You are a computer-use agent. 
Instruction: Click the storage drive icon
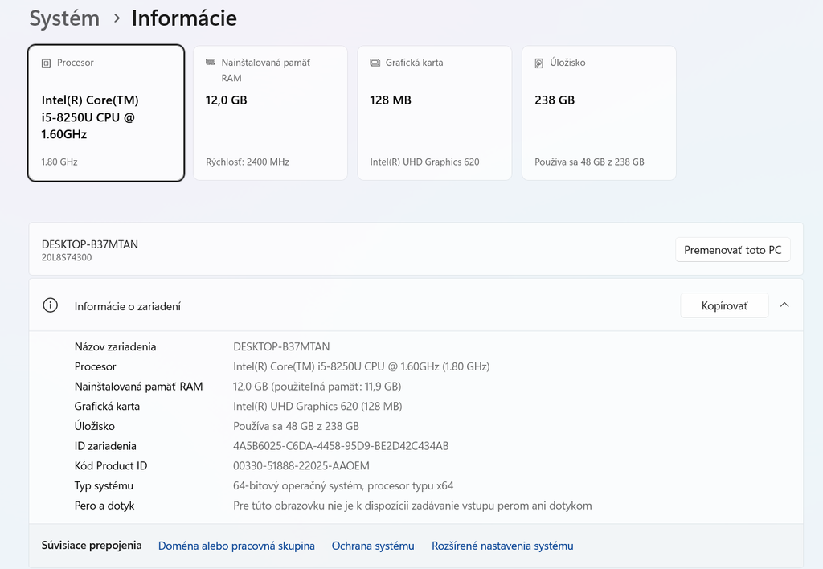click(539, 63)
